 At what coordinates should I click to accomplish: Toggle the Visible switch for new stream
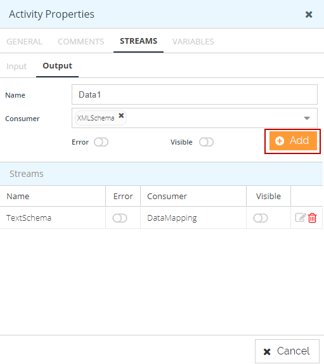[206, 142]
